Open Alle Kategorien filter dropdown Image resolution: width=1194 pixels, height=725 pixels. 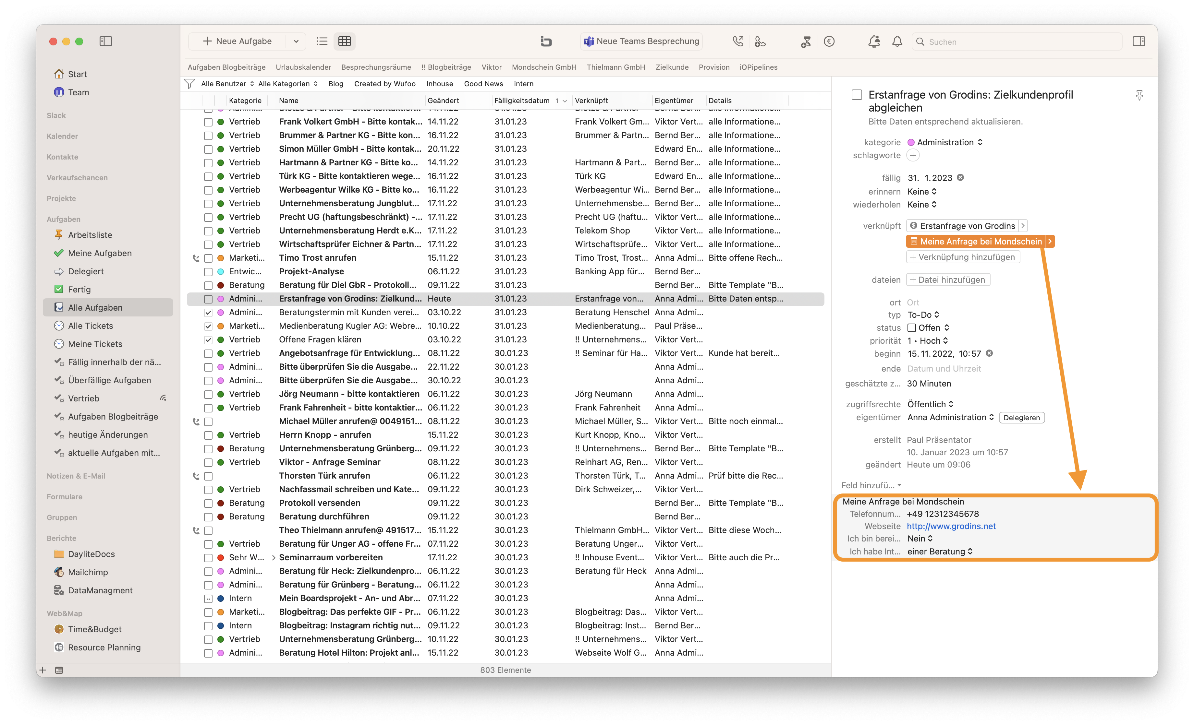(288, 84)
